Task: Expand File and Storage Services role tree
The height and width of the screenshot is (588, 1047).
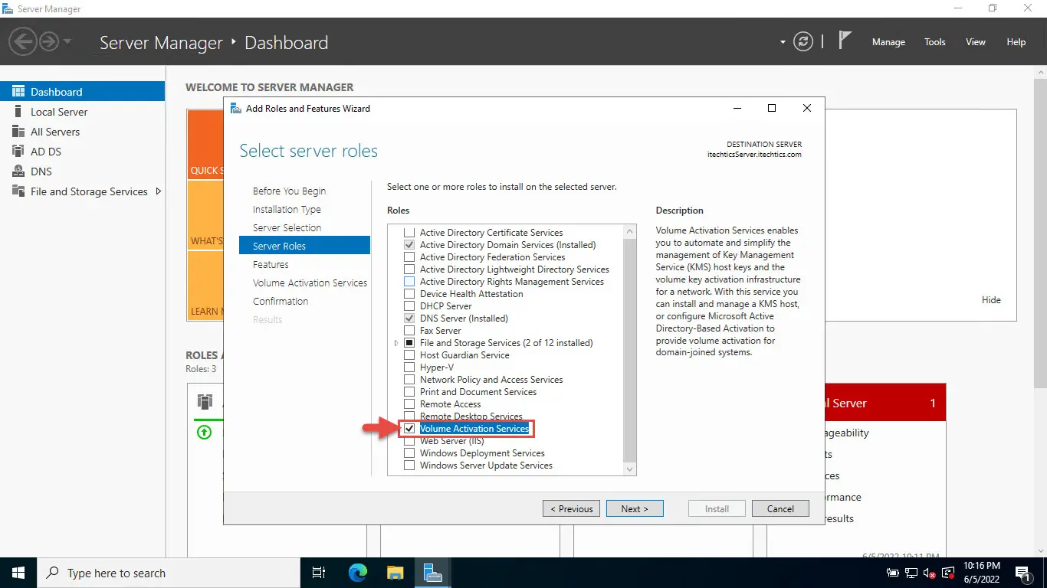Action: pos(396,343)
